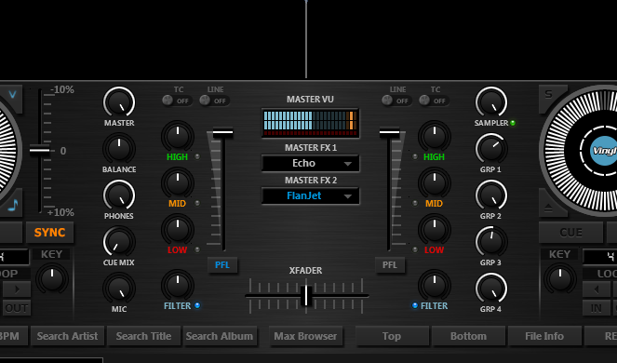Viewport: 617px width, 363px height.
Task: Click the SAMPLER volume knob
Action: 491,102
